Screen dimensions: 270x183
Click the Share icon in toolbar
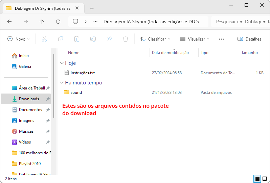pyautogui.click(x=109, y=39)
